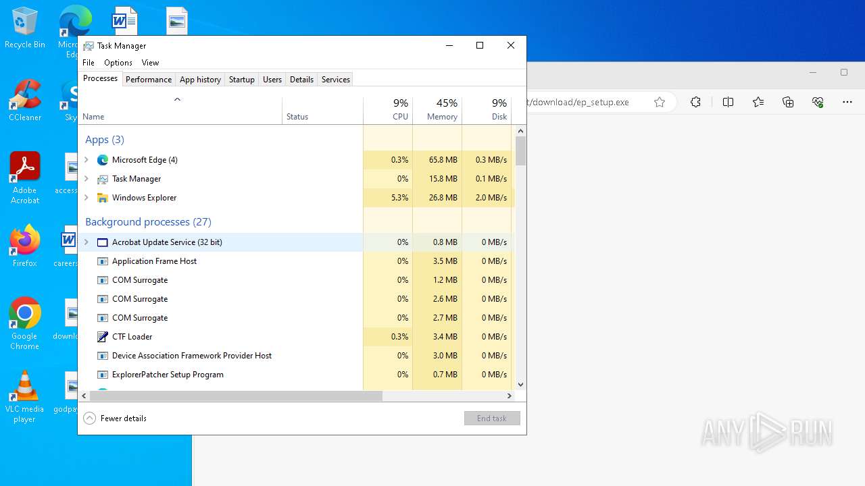The width and height of the screenshot is (865, 486).
Task: Click the End task button
Action: coord(492,418)
